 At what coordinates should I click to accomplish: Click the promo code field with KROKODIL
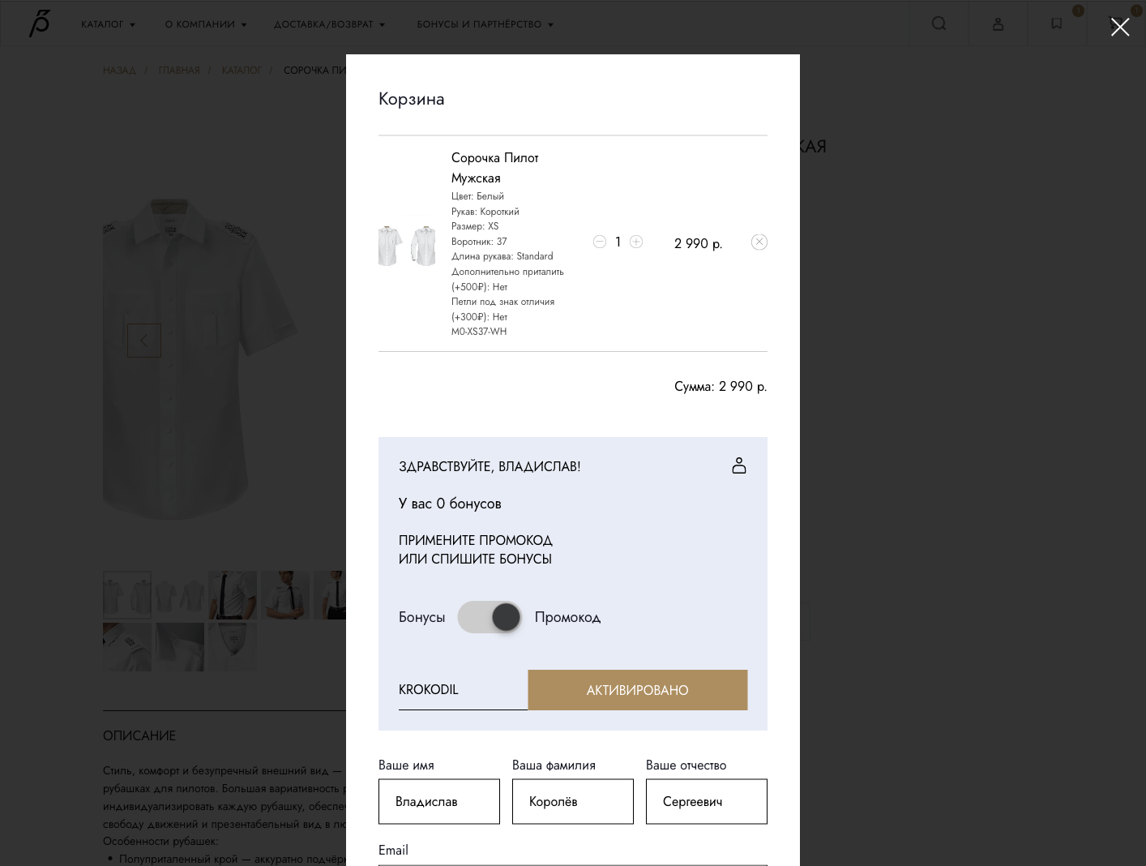point(463,689)
